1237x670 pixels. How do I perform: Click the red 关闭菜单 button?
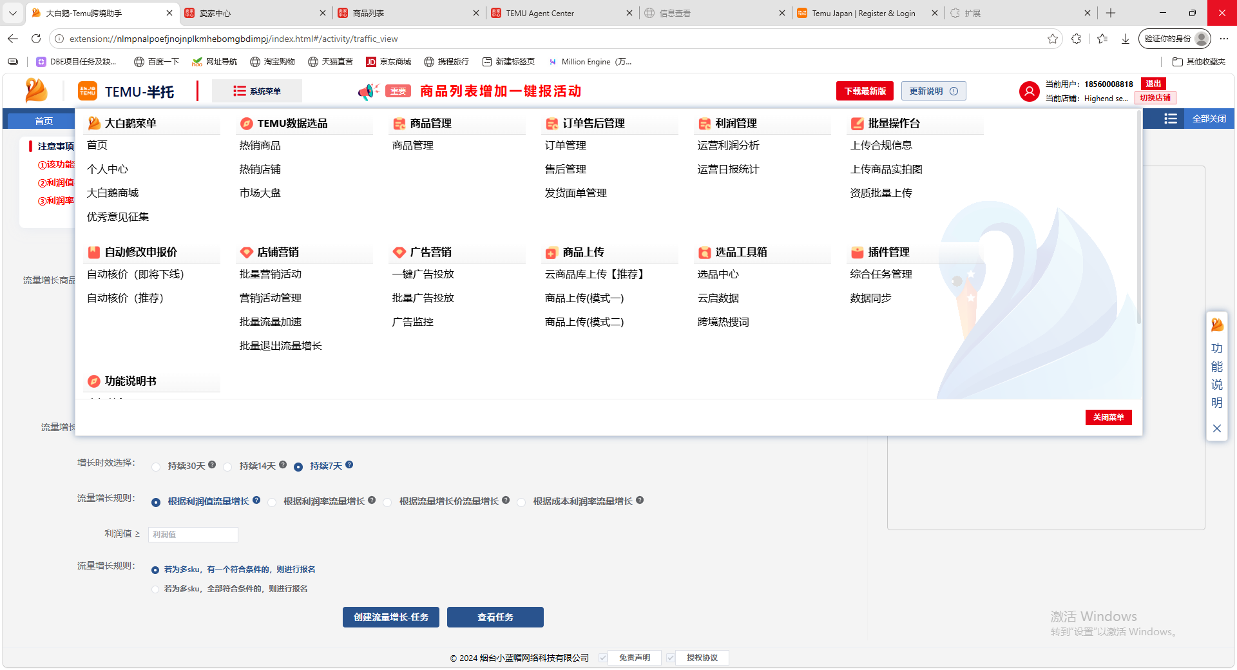(x=1109, y=417)
